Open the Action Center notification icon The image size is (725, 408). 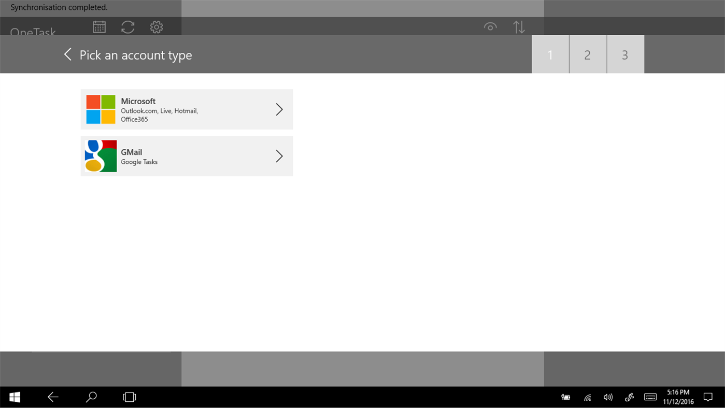coord(708,398)
